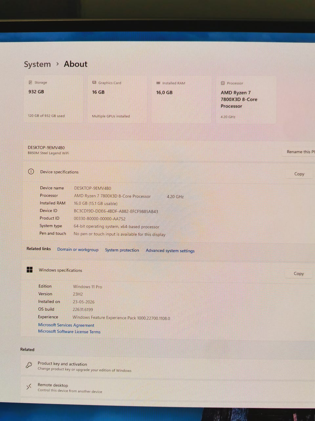Screen dimensions: 315x421
Task: Click the Installed on date 23-05-2026
Action: (x=83, y=302)
